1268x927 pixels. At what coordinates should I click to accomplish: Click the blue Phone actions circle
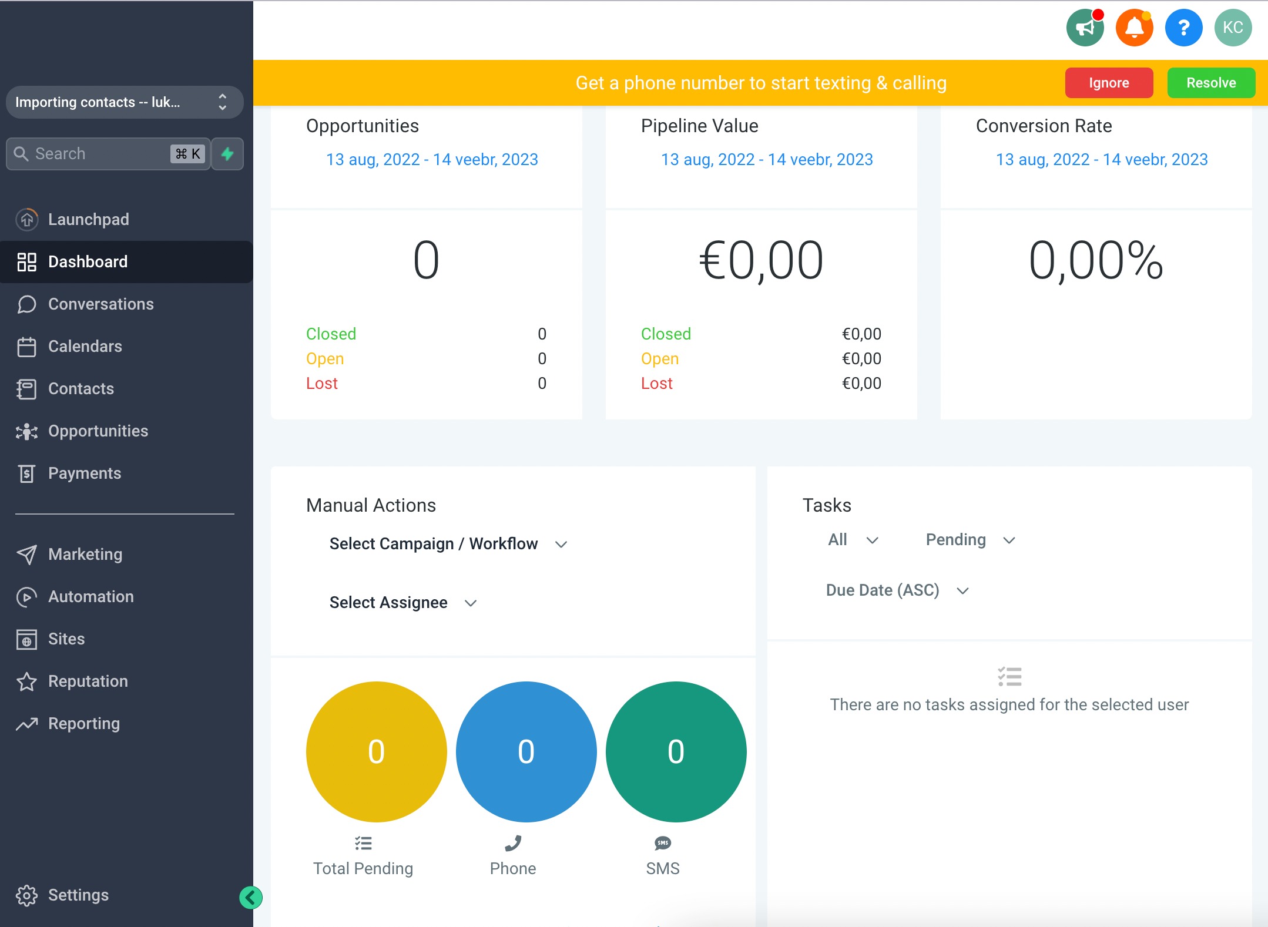[526, 751]
